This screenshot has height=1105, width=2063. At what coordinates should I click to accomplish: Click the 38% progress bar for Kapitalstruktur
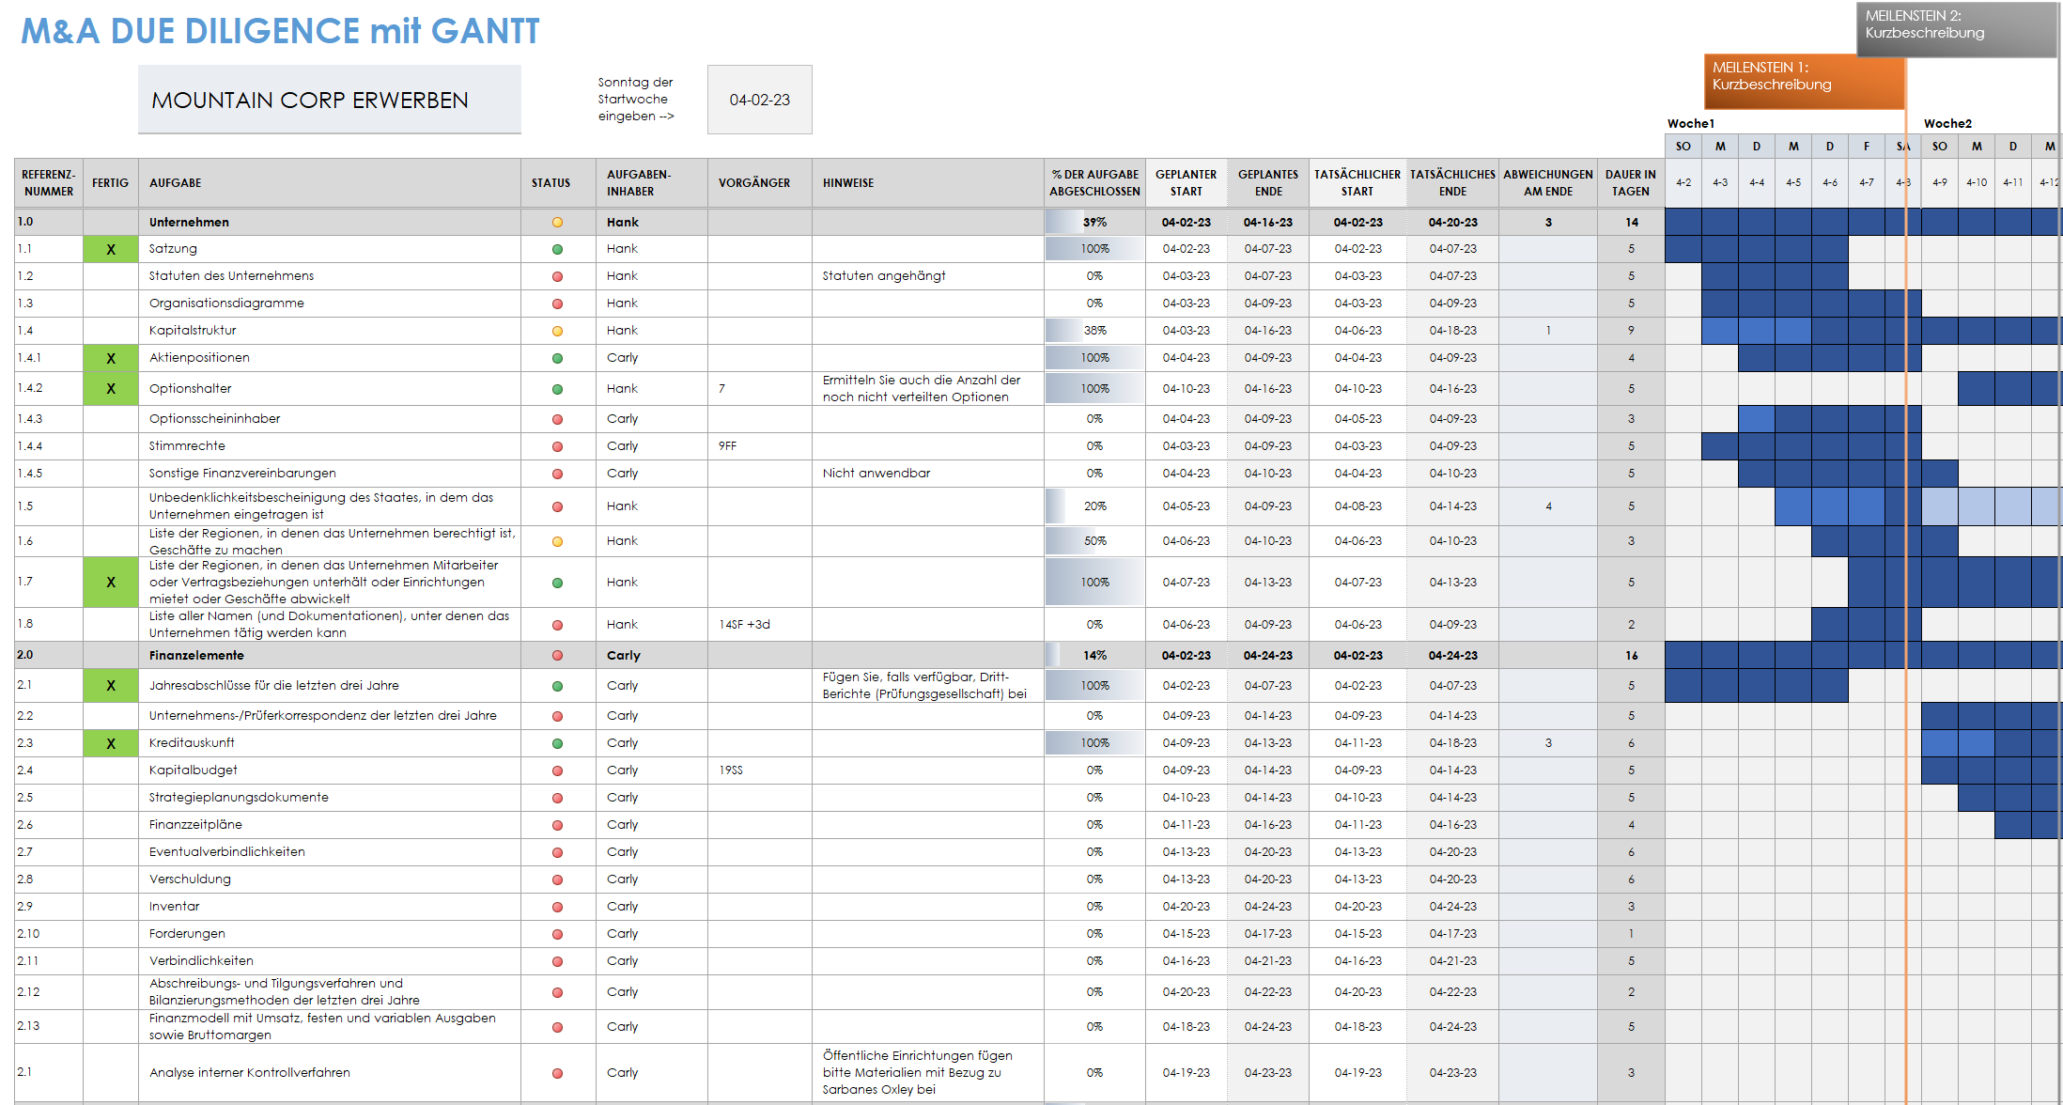point(1094,331)
